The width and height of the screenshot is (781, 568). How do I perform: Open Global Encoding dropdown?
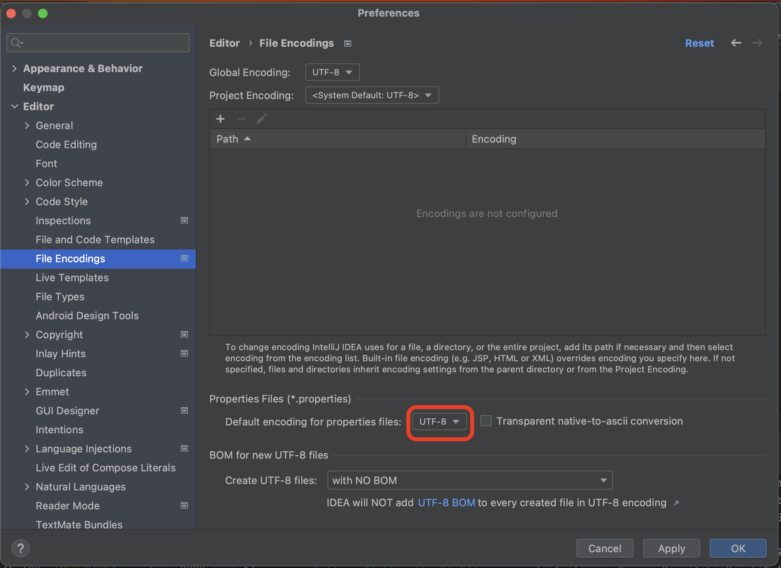click(x=332, y=72)
